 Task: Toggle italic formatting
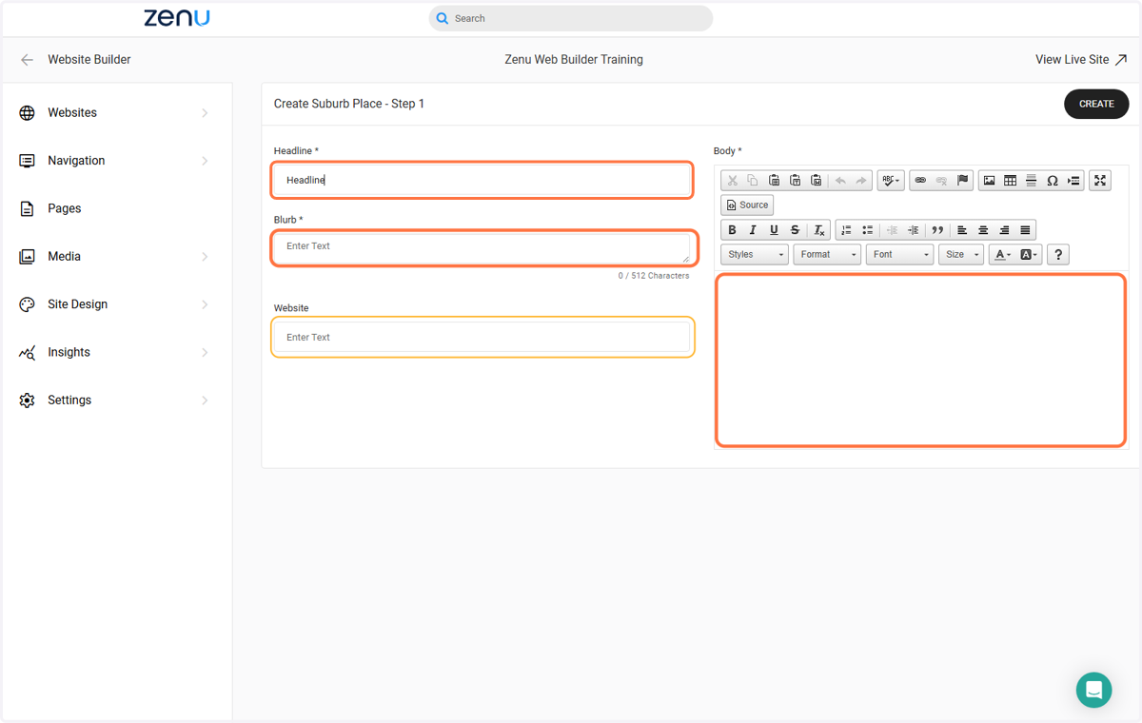tap(753, 230)
